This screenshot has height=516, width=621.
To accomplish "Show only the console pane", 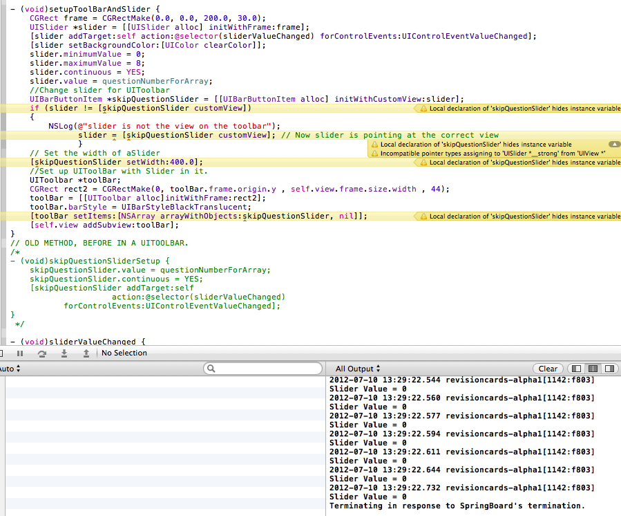I will [x=609, y=369].
